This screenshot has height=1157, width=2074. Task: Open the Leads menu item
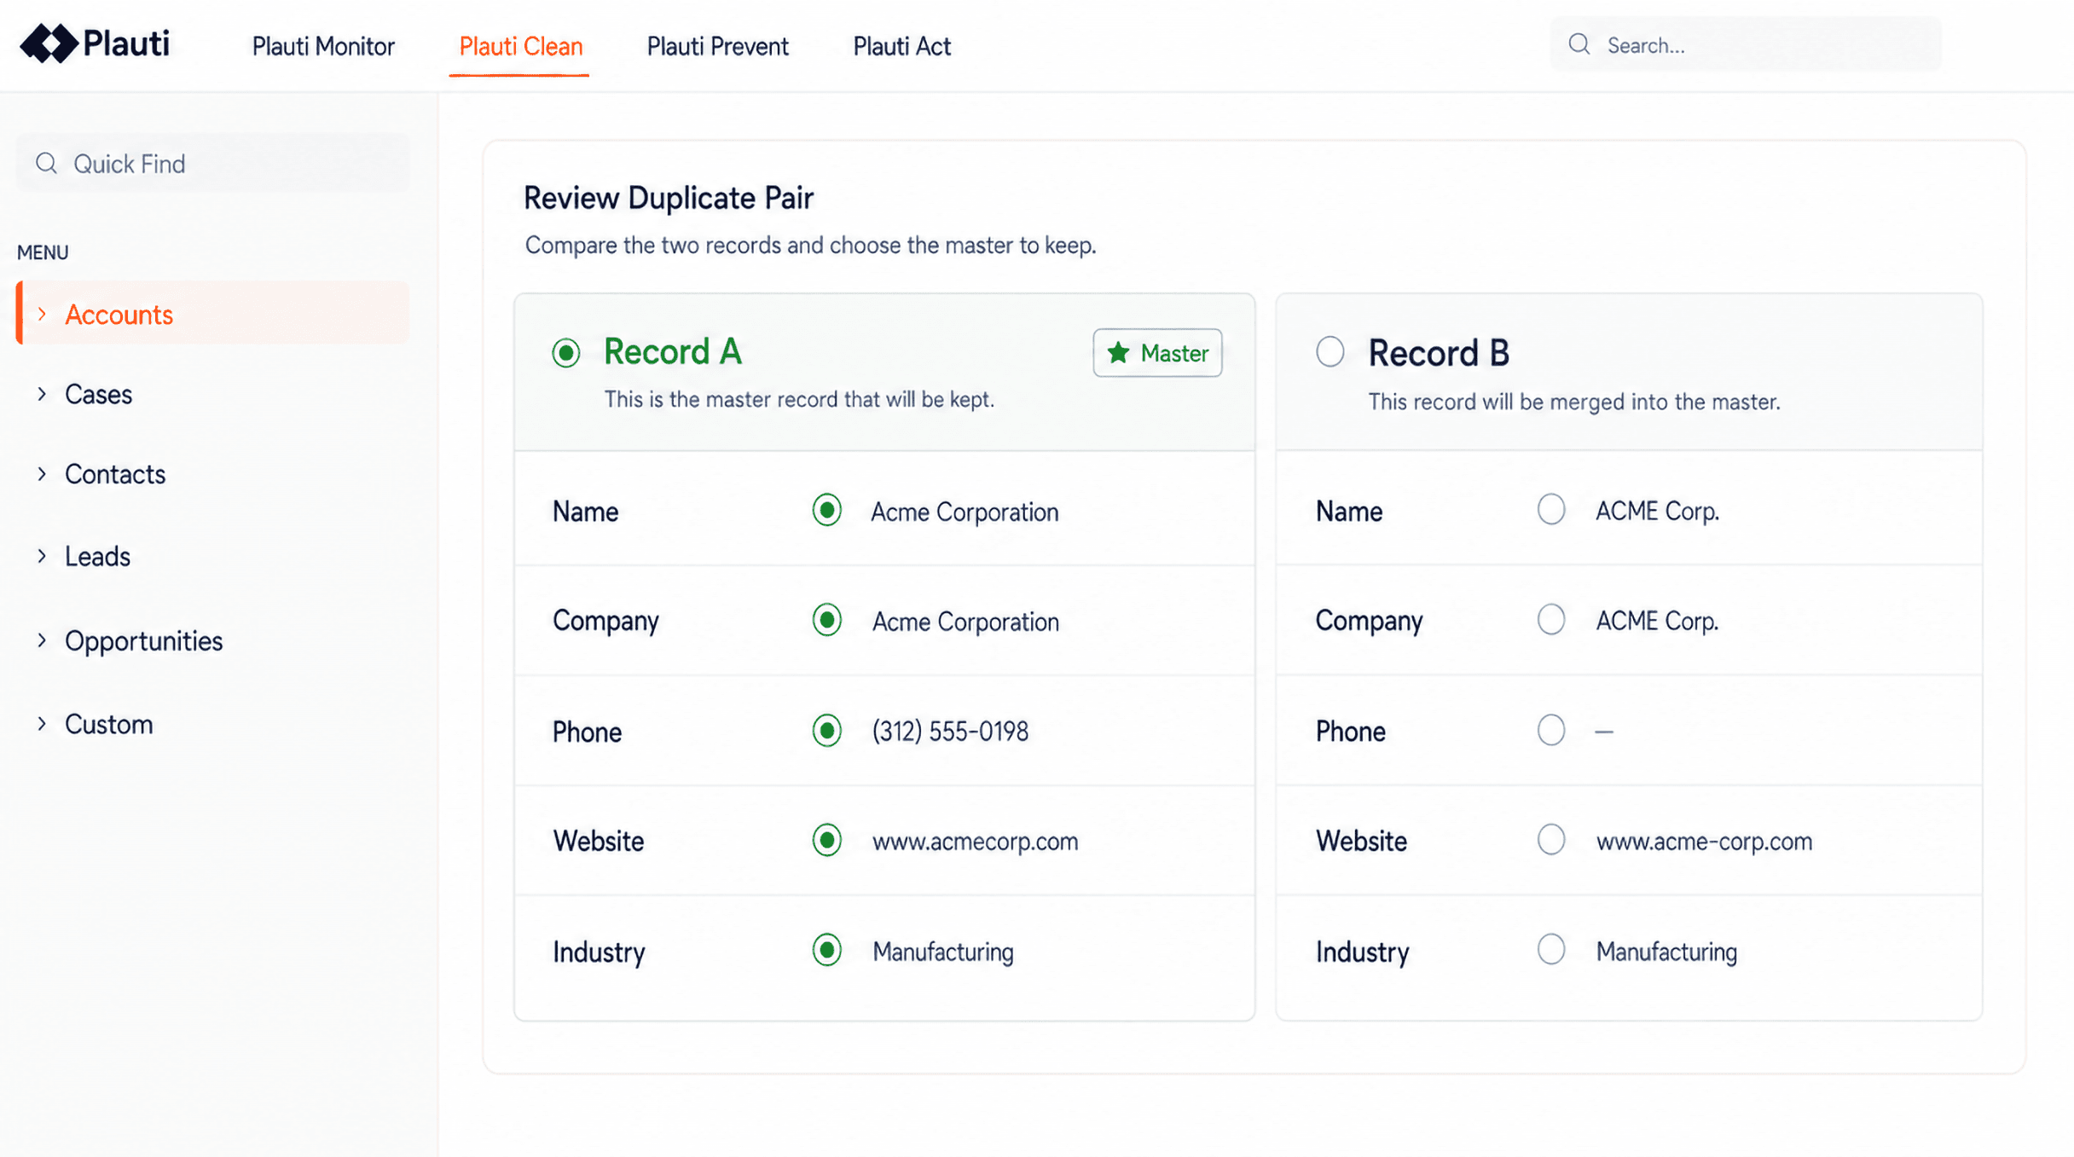pyautogui.click(x=97, y=556)
